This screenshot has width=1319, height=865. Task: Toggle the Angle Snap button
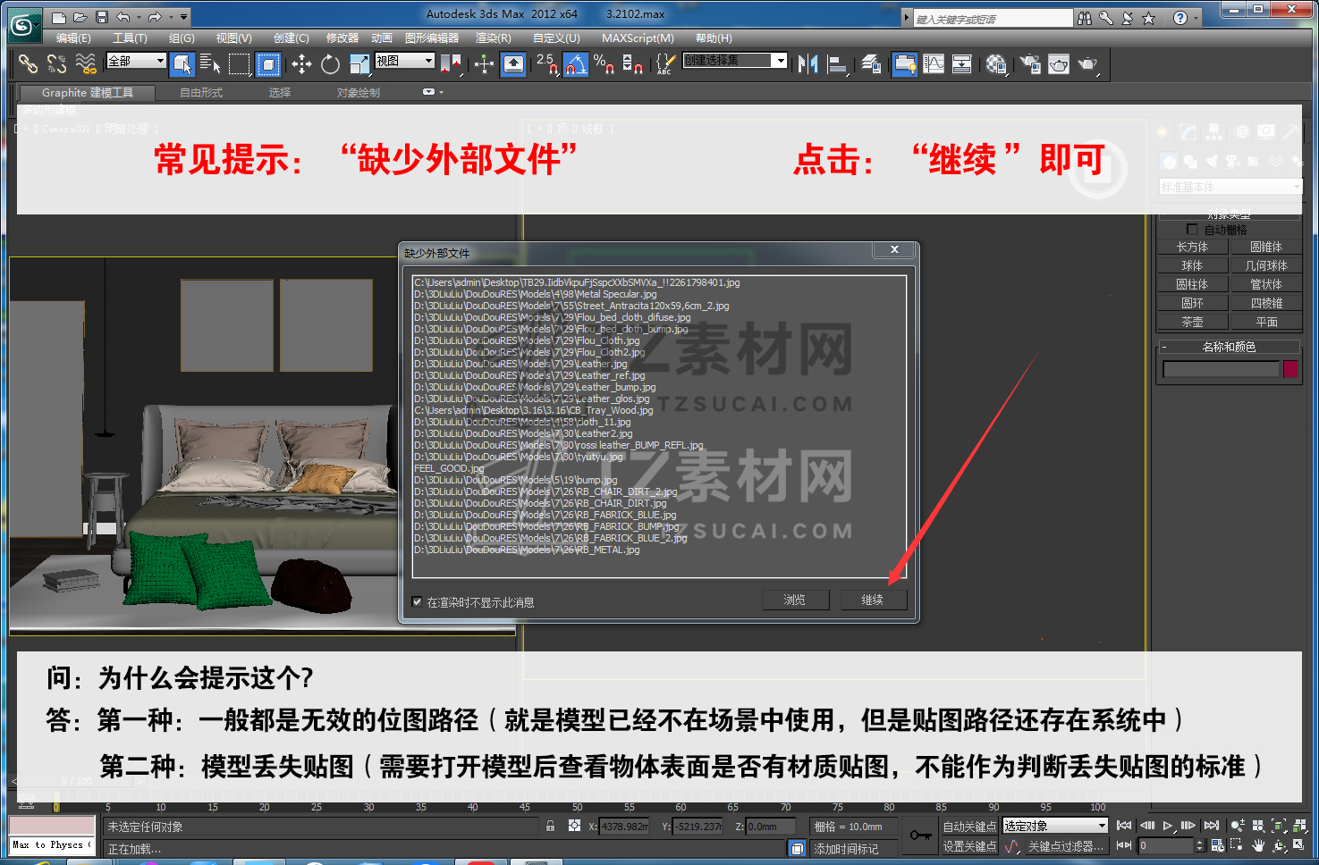click(576, 63)
